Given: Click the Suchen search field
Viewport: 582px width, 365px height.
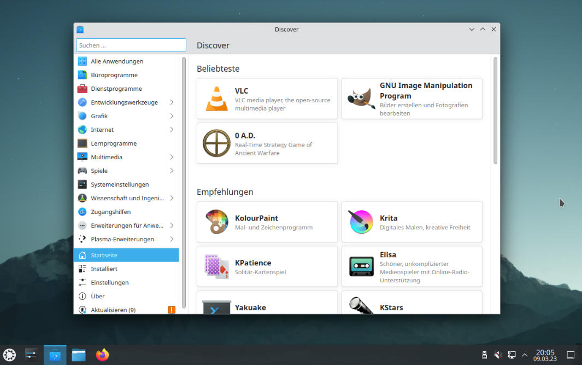Looking at the screenshot, I should (x=131, y=45).
